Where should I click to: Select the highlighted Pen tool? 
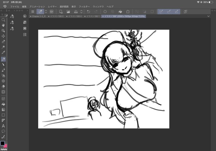point(3,59)
